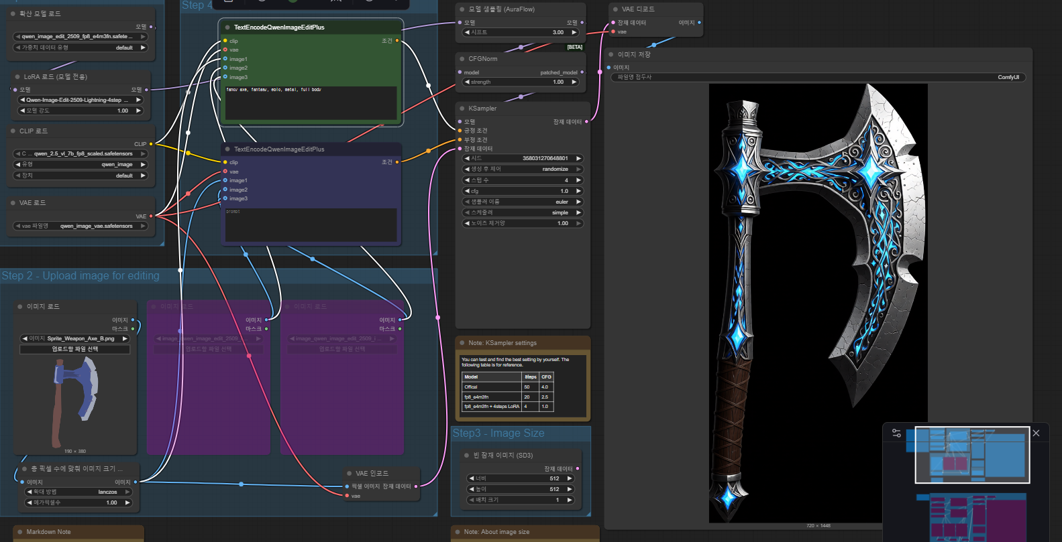
Task: Close the minimap panel
Action: tap(1036, 433)
